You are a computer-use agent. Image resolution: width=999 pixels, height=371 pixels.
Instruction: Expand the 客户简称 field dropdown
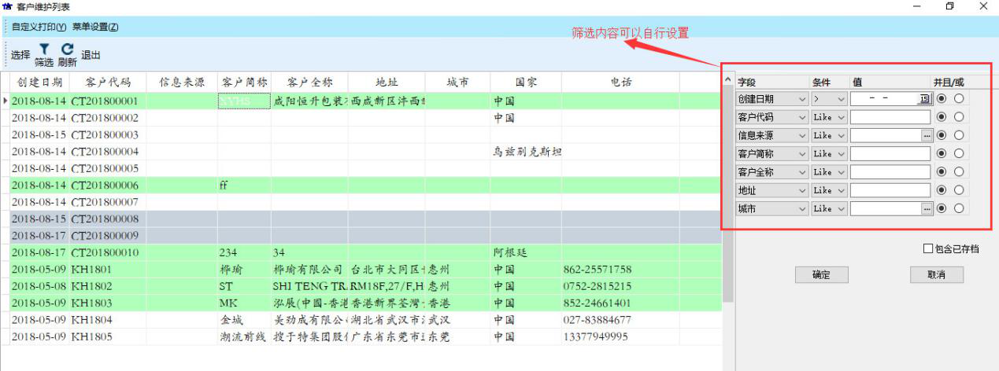(802, 153)
